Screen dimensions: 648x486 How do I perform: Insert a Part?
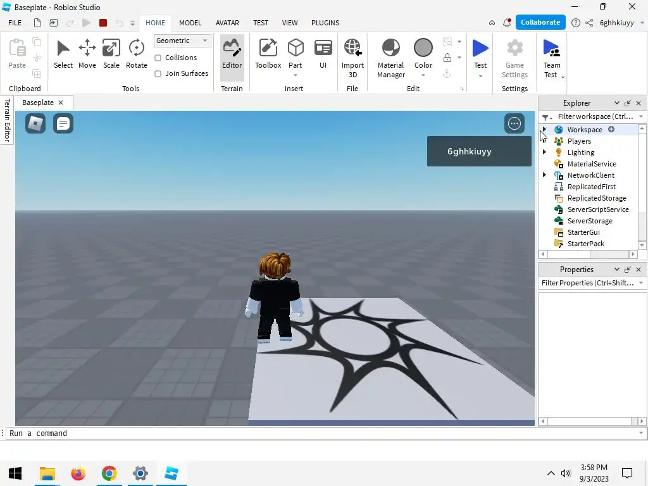pyautogui.click(x=296, y=53)
